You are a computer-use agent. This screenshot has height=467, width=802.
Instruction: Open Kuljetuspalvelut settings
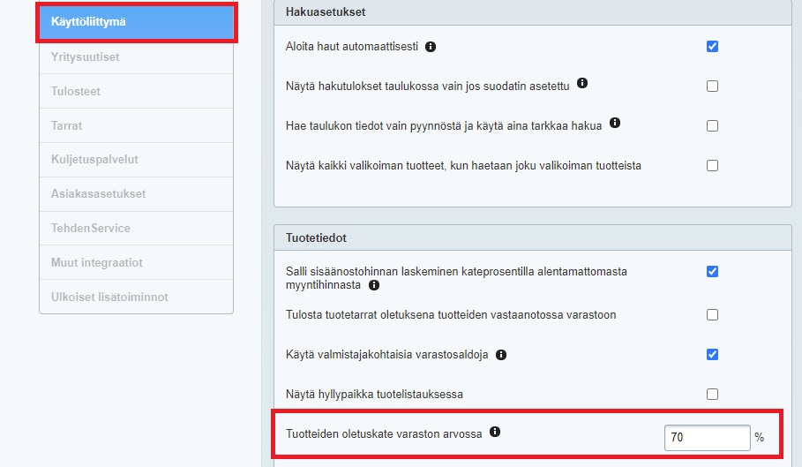[x=136, y=160]
